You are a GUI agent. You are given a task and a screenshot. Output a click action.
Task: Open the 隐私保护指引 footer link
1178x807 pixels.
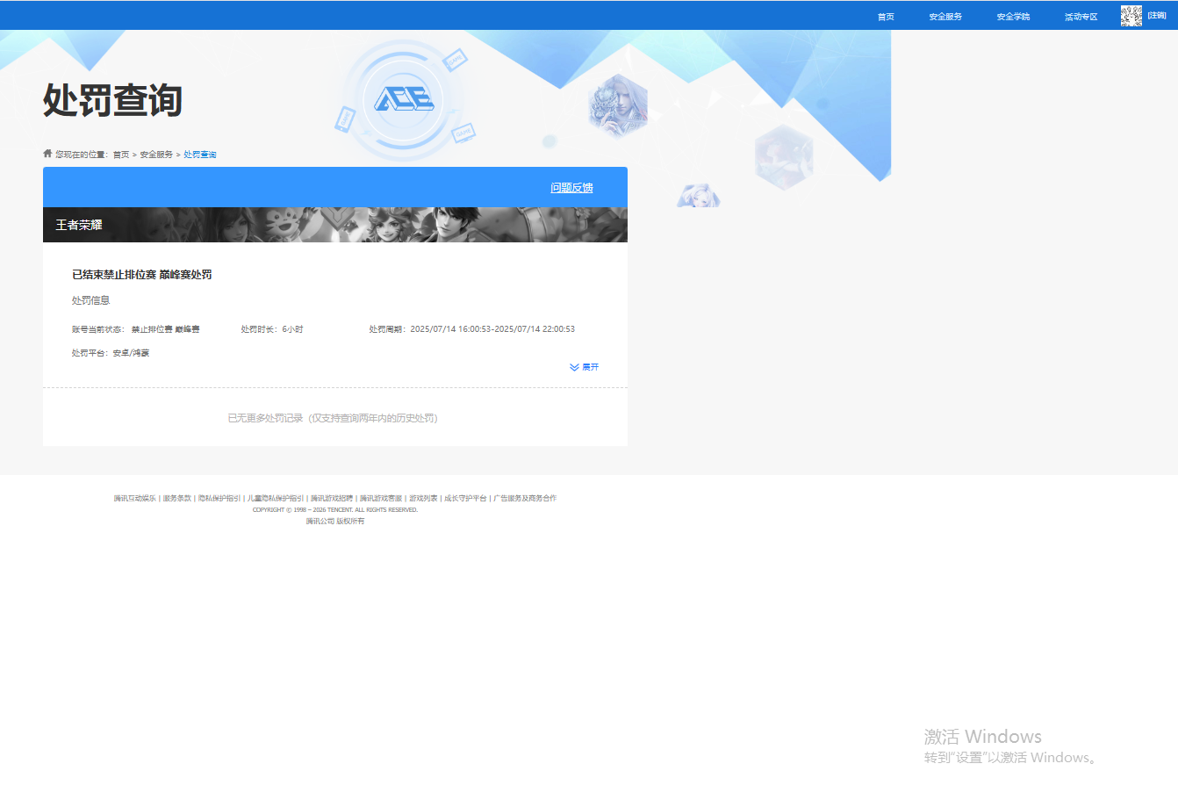click(x=219, y=499)
